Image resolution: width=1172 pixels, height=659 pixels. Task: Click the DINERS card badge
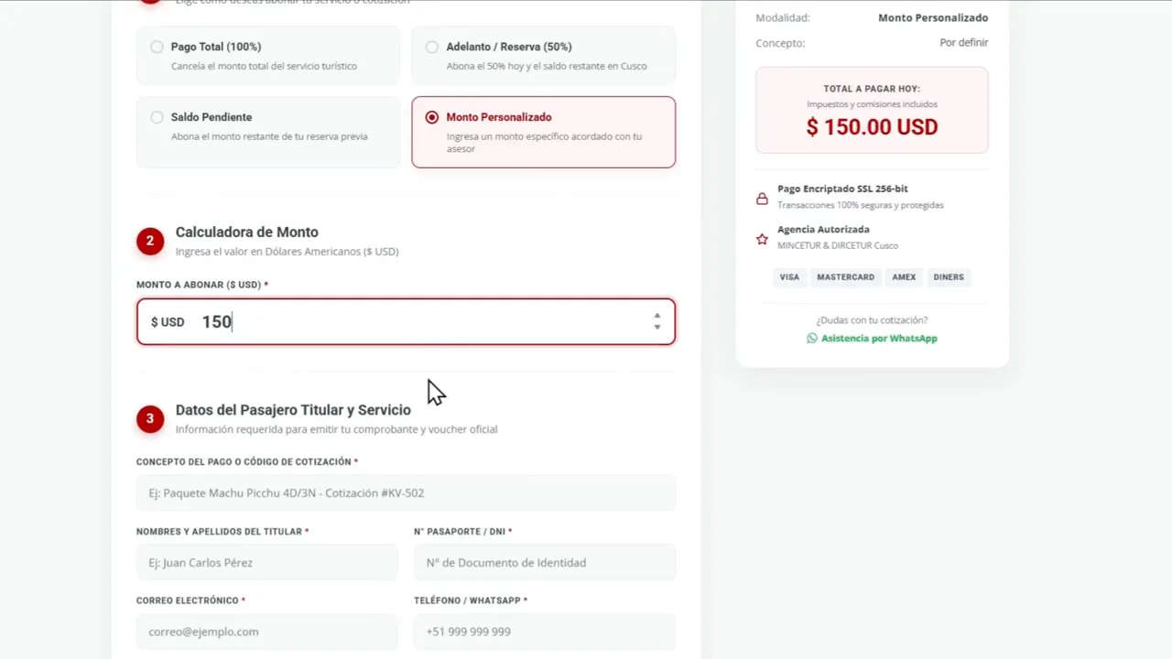tap(949, 277)
